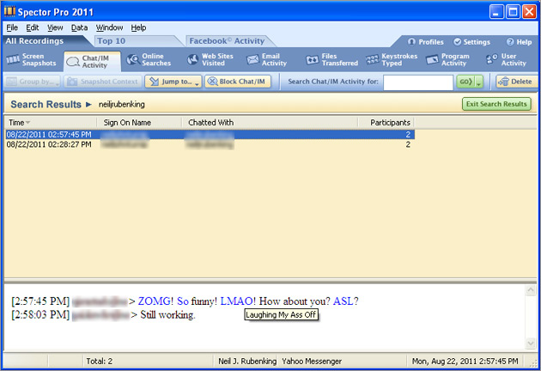Click the Delete button
Viewport: 541px width, 371px height.
click(515, 82)
